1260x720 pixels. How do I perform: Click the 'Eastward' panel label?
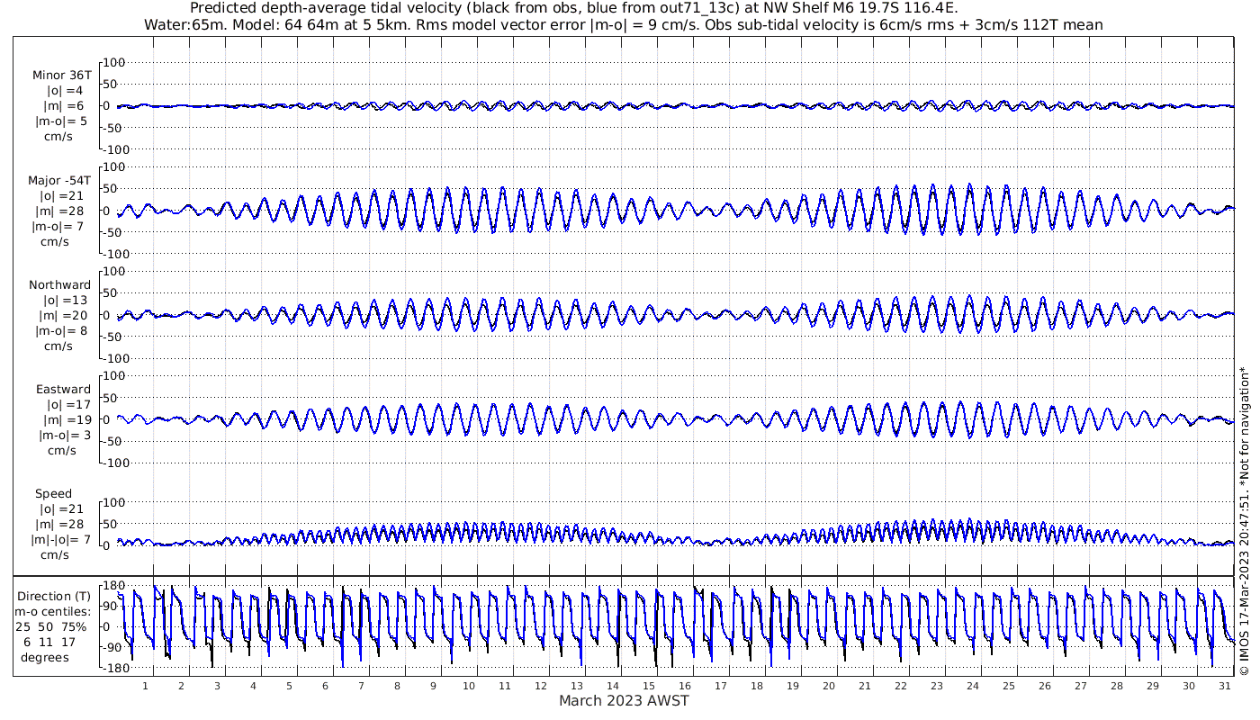click(x=63, y=390)
